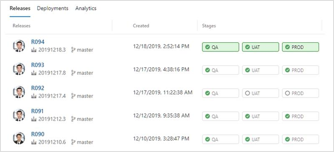Click the UAT stage badge of R094
Viewport: 334px width, 152px height.
coord(261,47)
